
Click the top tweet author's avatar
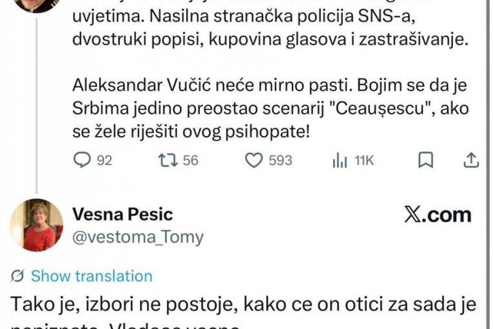36,5
